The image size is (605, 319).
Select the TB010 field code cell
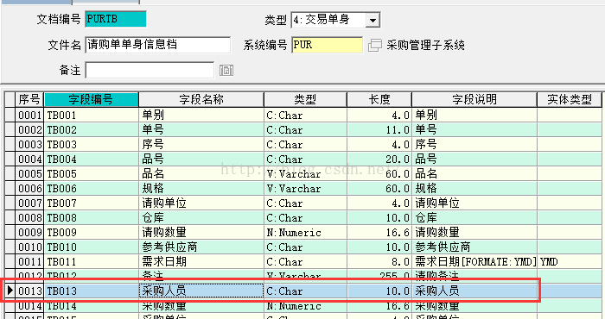[x=91, y=247]
